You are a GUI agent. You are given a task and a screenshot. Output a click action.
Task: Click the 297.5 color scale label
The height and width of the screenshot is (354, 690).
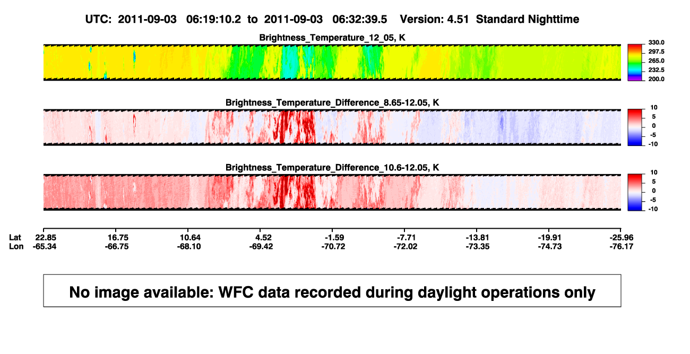coord(657,51)
